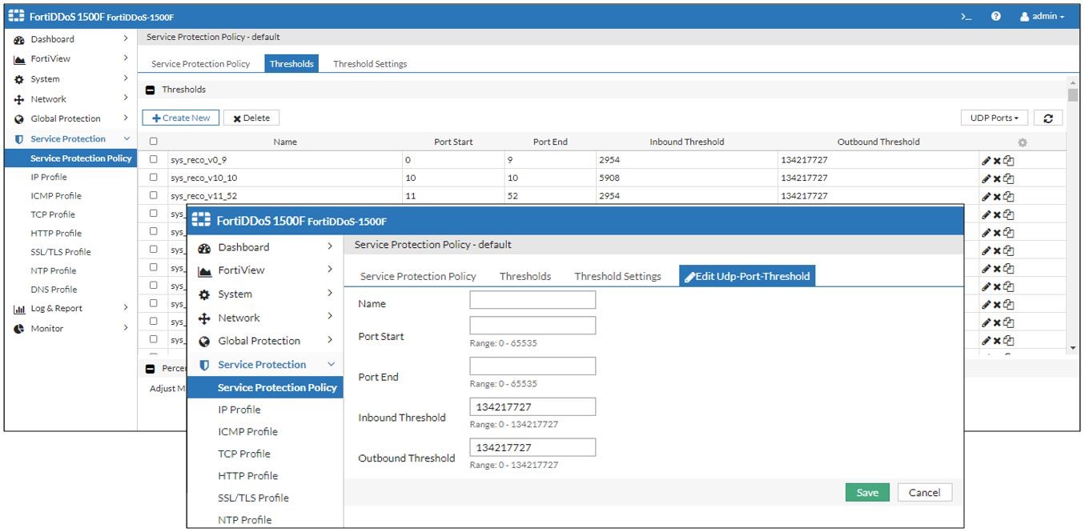This screenshot has width=1085, height=532.
Task: Open SSL/TLS Profile in front window sidebar
Action: coord(253,498)
